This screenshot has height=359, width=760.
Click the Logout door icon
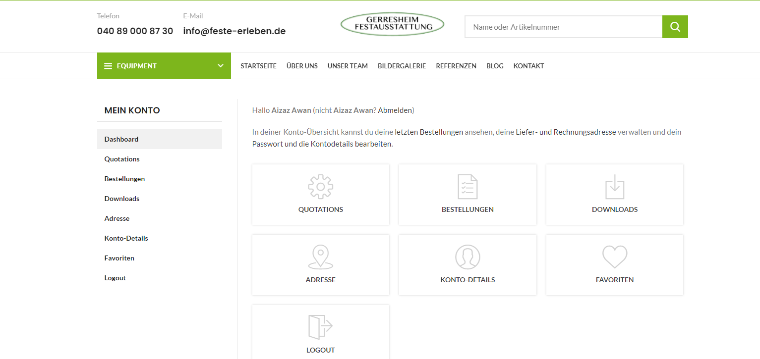pyautogui.click(x=321, y=327)
